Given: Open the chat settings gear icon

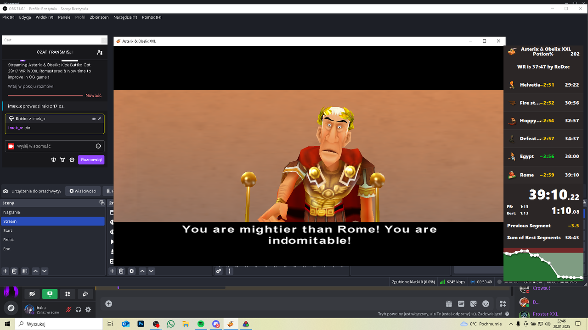Looking at the screenshot, I should pyautogui.click(x=72, y=160).
